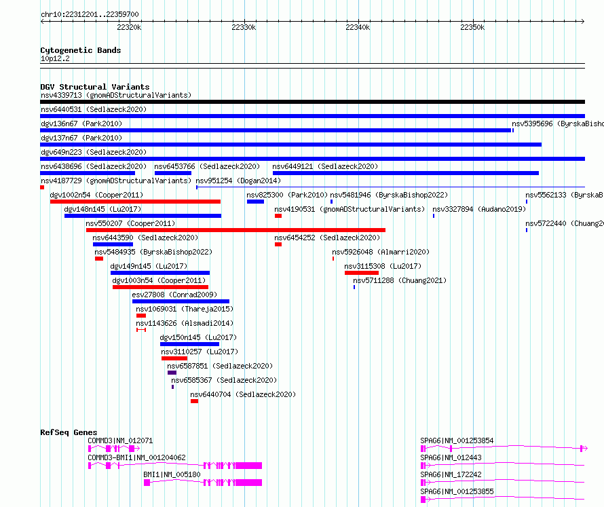Click the nsv6454252 Sedlazeck2020 label
This screenshot has height=507, width=604.
pyautogui.click(x=327, y=238)
